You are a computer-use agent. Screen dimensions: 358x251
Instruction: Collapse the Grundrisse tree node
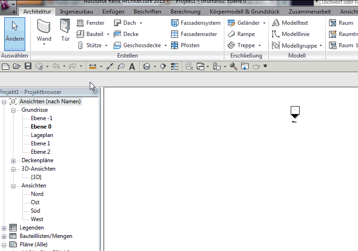13,110
